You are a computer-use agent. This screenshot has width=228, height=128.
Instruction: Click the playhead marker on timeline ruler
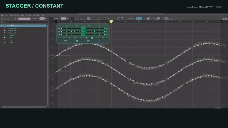(x=111, y=22)
